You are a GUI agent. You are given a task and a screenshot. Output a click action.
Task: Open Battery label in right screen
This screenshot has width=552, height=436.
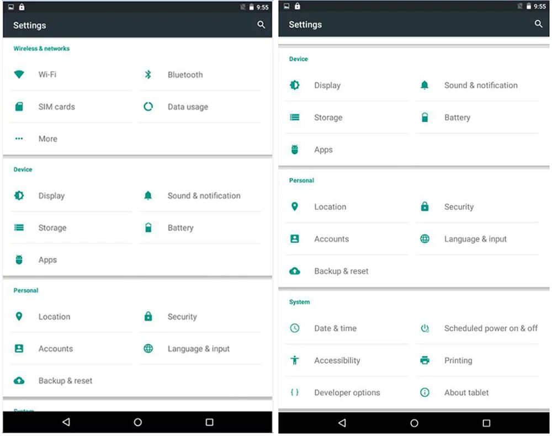pyautogui.click(x=457, y=118)
